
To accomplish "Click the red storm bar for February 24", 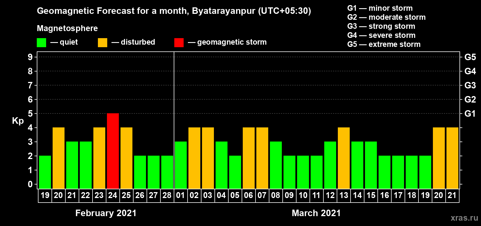I will click(x=113, y=151).
